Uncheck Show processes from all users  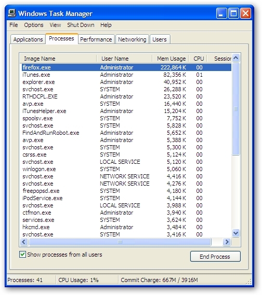[x=23, y=255]
